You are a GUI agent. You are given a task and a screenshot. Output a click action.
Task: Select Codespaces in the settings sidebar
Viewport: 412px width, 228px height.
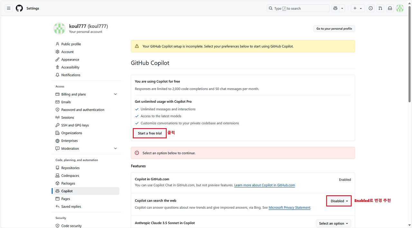(70, 176)
